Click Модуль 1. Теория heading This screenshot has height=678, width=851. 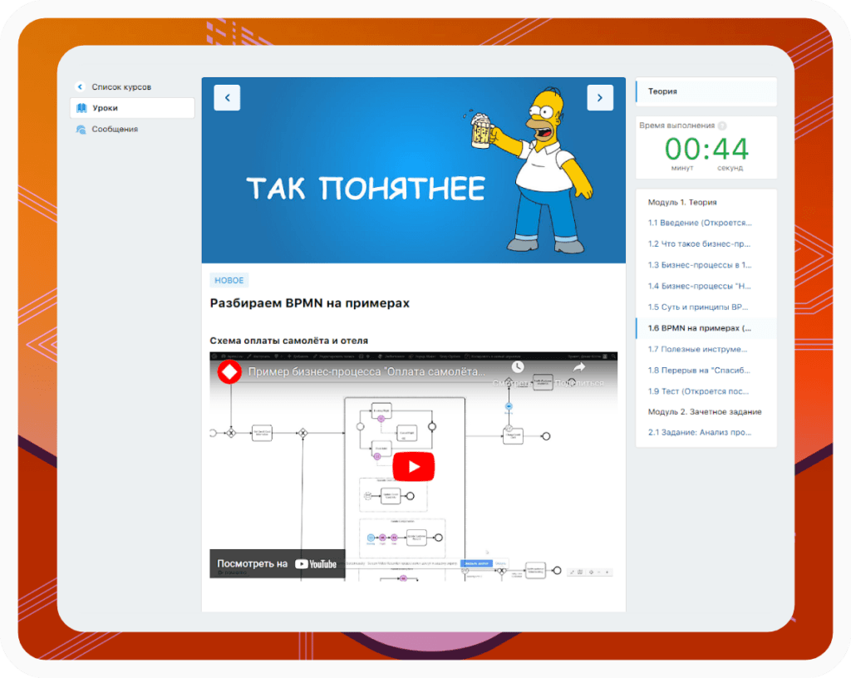click(682, 202)
